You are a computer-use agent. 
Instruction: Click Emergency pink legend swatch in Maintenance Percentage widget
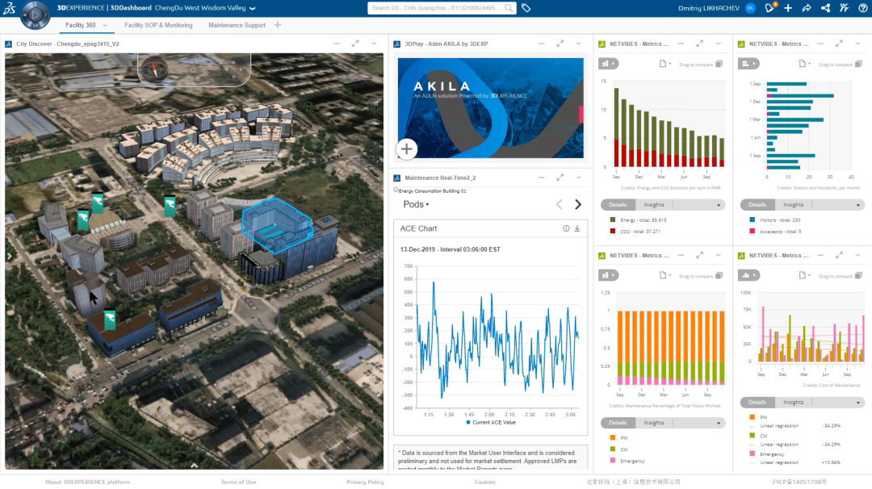point(613,460)
